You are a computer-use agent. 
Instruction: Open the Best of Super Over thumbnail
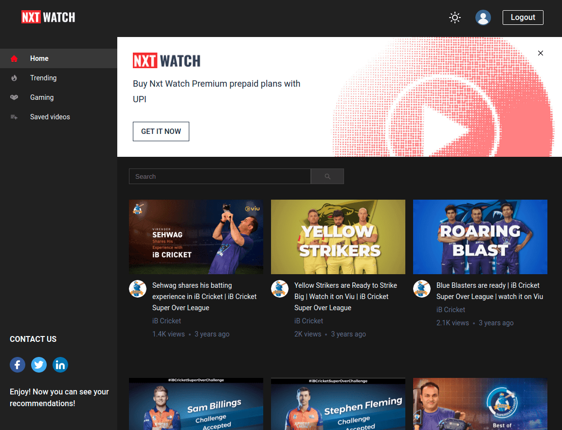tap(480, 404)
